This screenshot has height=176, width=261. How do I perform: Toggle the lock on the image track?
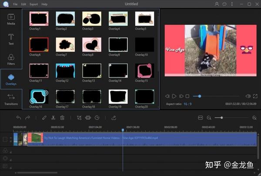click(x=10, y=168)
